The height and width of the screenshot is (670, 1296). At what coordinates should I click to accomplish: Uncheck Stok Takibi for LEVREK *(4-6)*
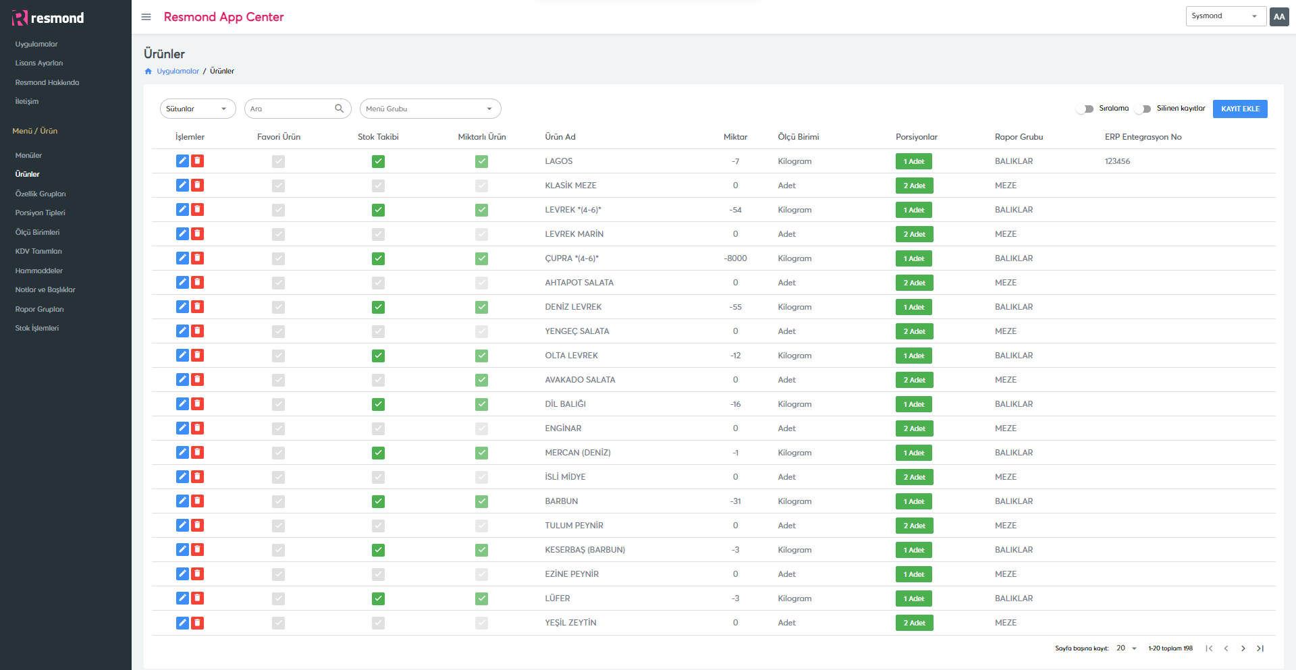[x=378, y=210]
